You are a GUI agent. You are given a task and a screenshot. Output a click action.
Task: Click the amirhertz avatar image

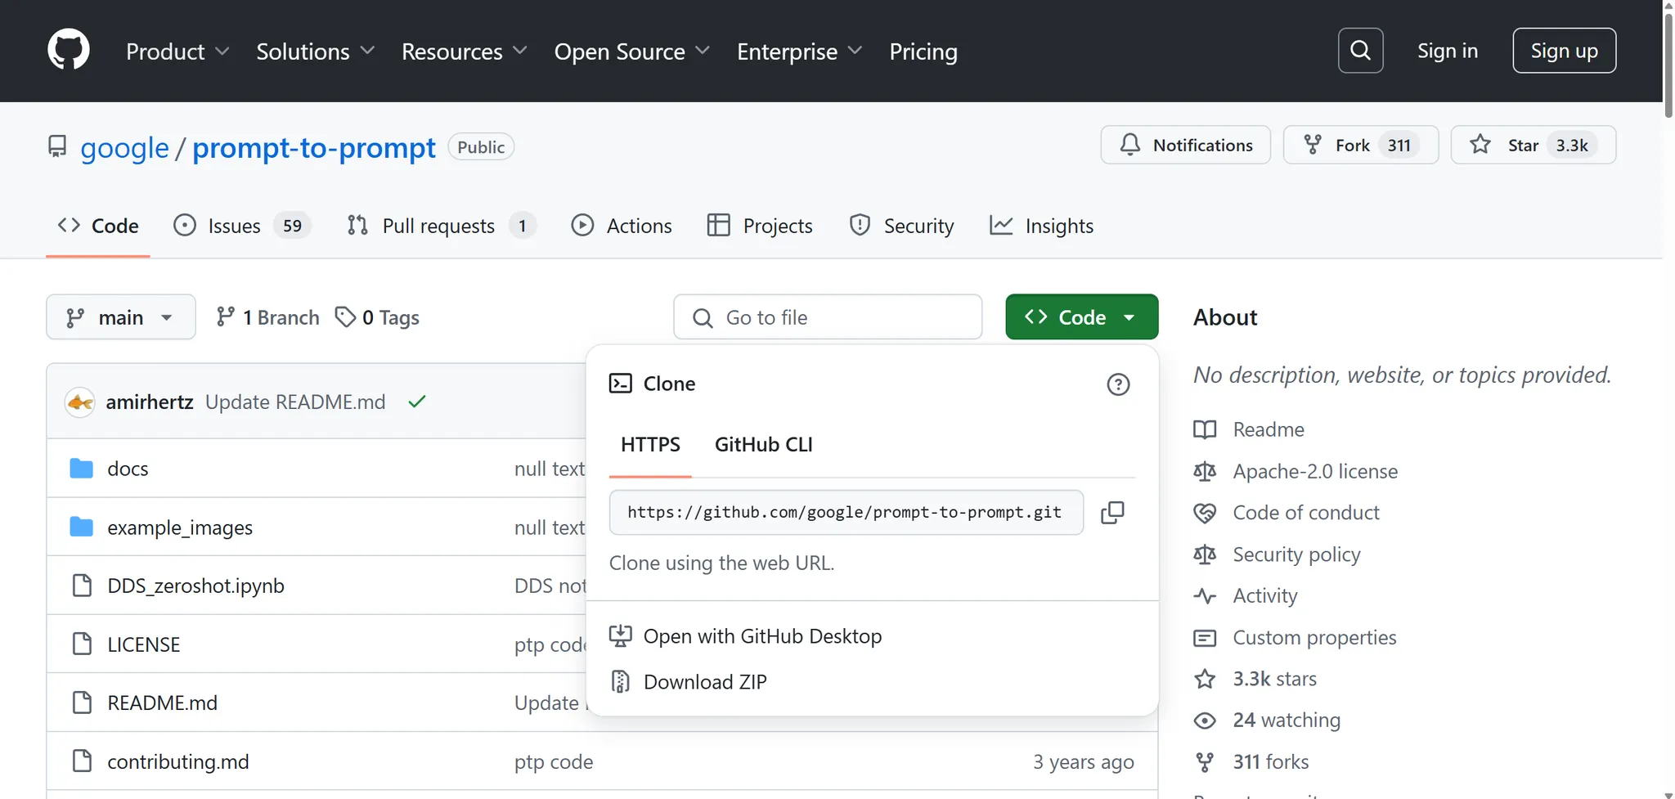[x=80, y=402]
